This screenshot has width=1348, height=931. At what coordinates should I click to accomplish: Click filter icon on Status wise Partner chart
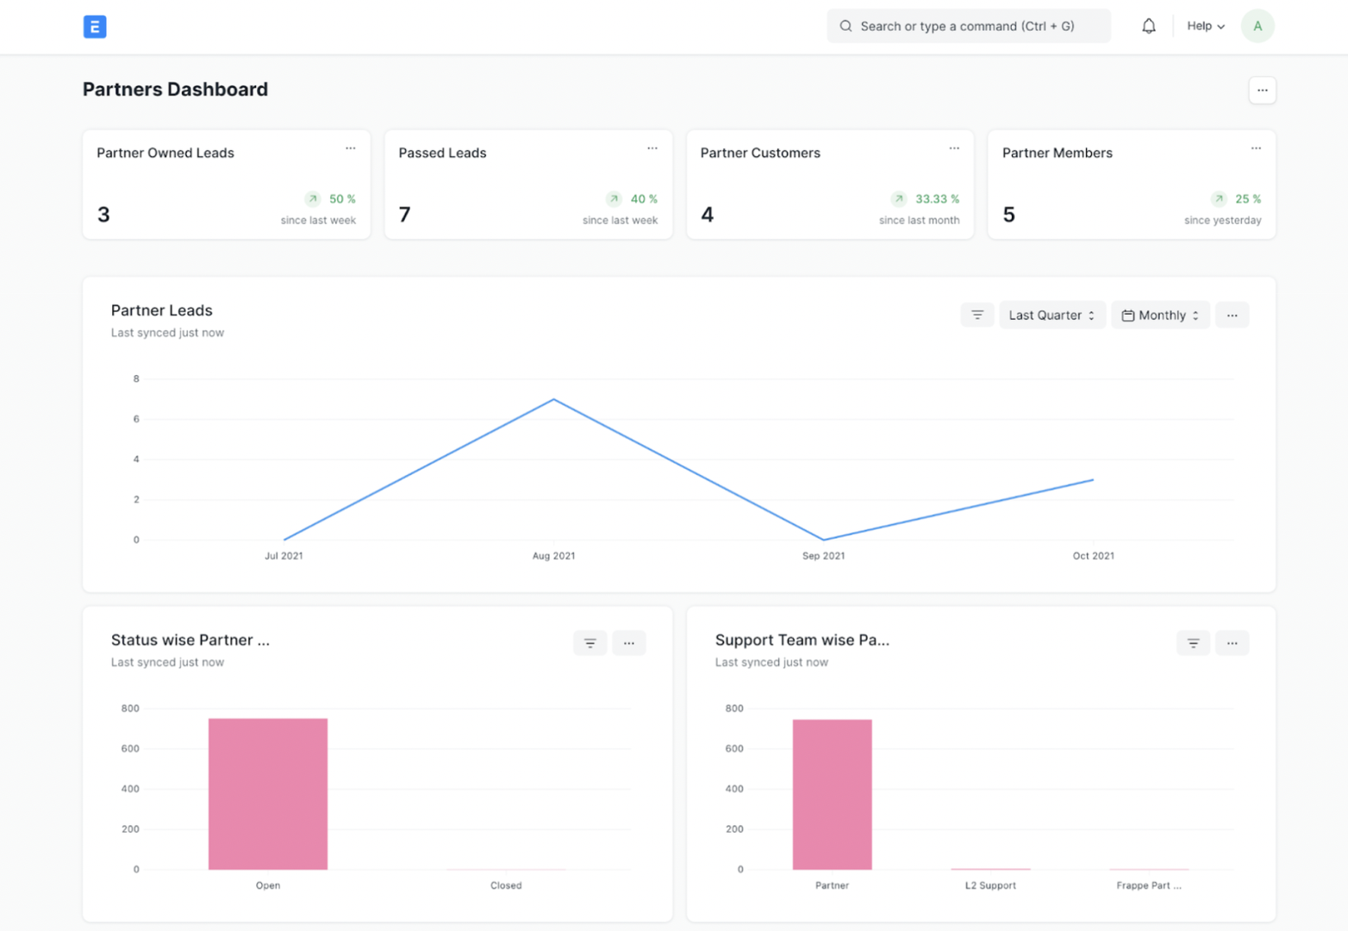pyautogui.click(x=590, y=643)
